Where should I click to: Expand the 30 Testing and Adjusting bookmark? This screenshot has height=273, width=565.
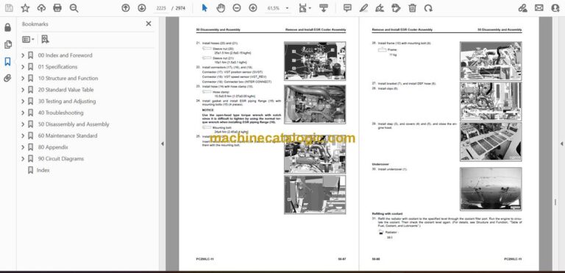tap(23, 102)
